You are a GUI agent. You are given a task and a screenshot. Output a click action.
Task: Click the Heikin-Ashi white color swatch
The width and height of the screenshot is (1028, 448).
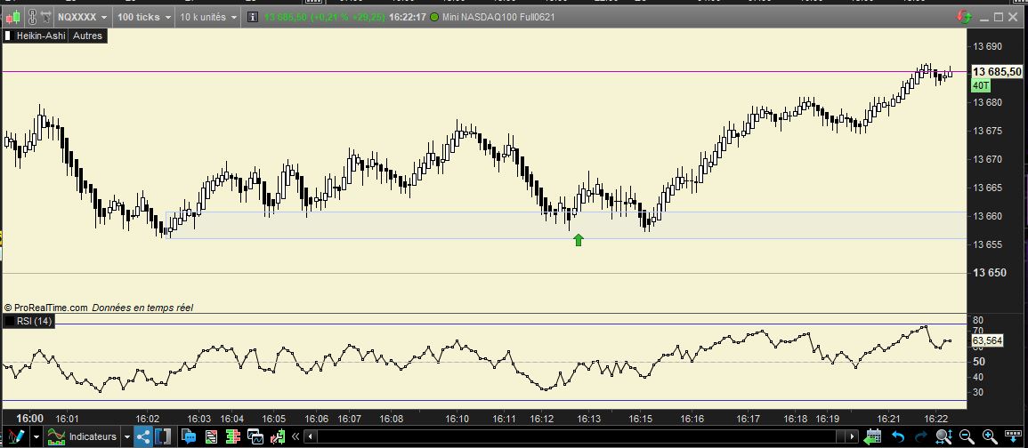pos(9,36)
